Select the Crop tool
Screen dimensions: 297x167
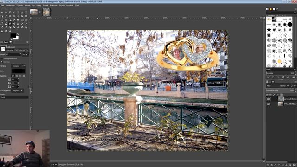pyautogui.click(x=26, y=16)
